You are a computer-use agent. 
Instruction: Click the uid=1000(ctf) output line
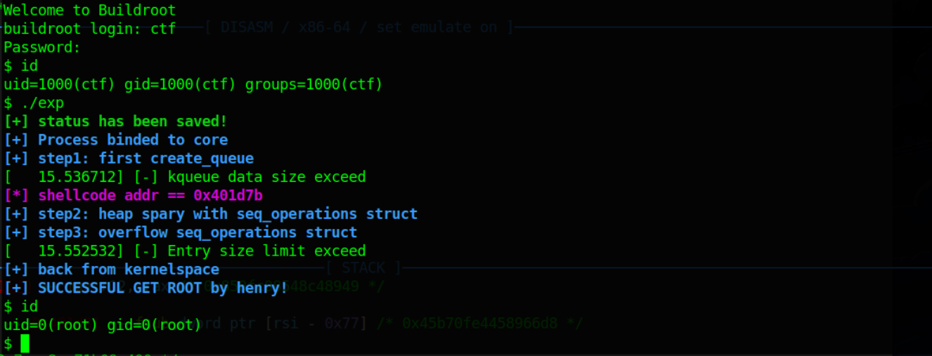193,85
